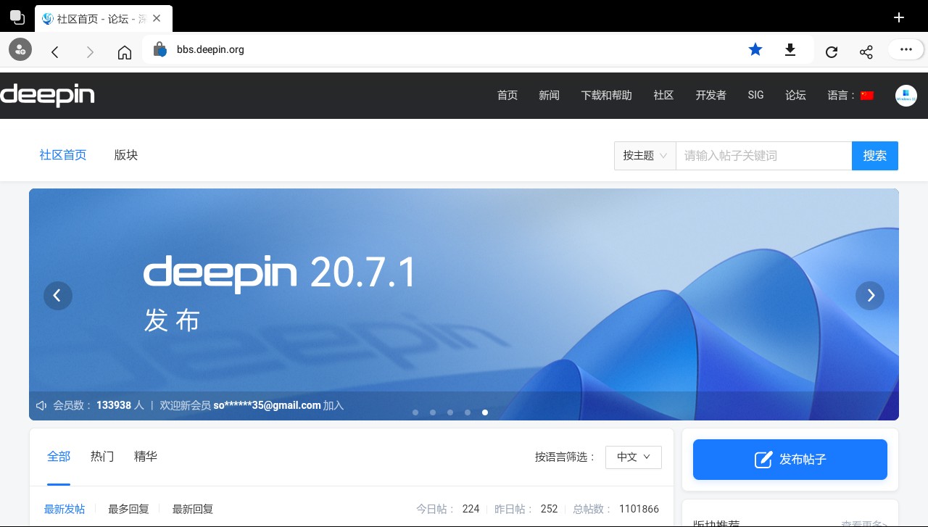Open SIG in the top navigation
This screenshot has width=928, height=527.
coord(756,95)
